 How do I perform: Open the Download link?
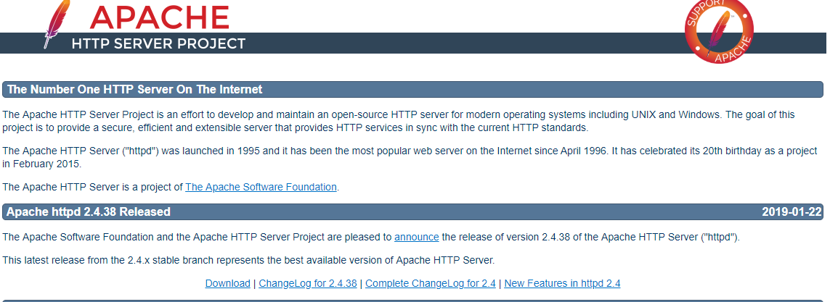click(x=227, y=283)
